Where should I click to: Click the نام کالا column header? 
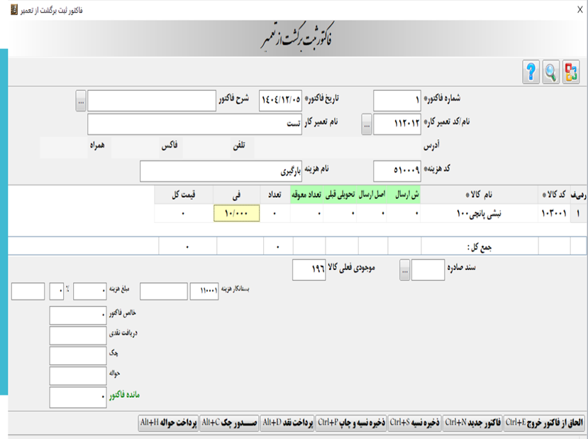pos(479,195)
